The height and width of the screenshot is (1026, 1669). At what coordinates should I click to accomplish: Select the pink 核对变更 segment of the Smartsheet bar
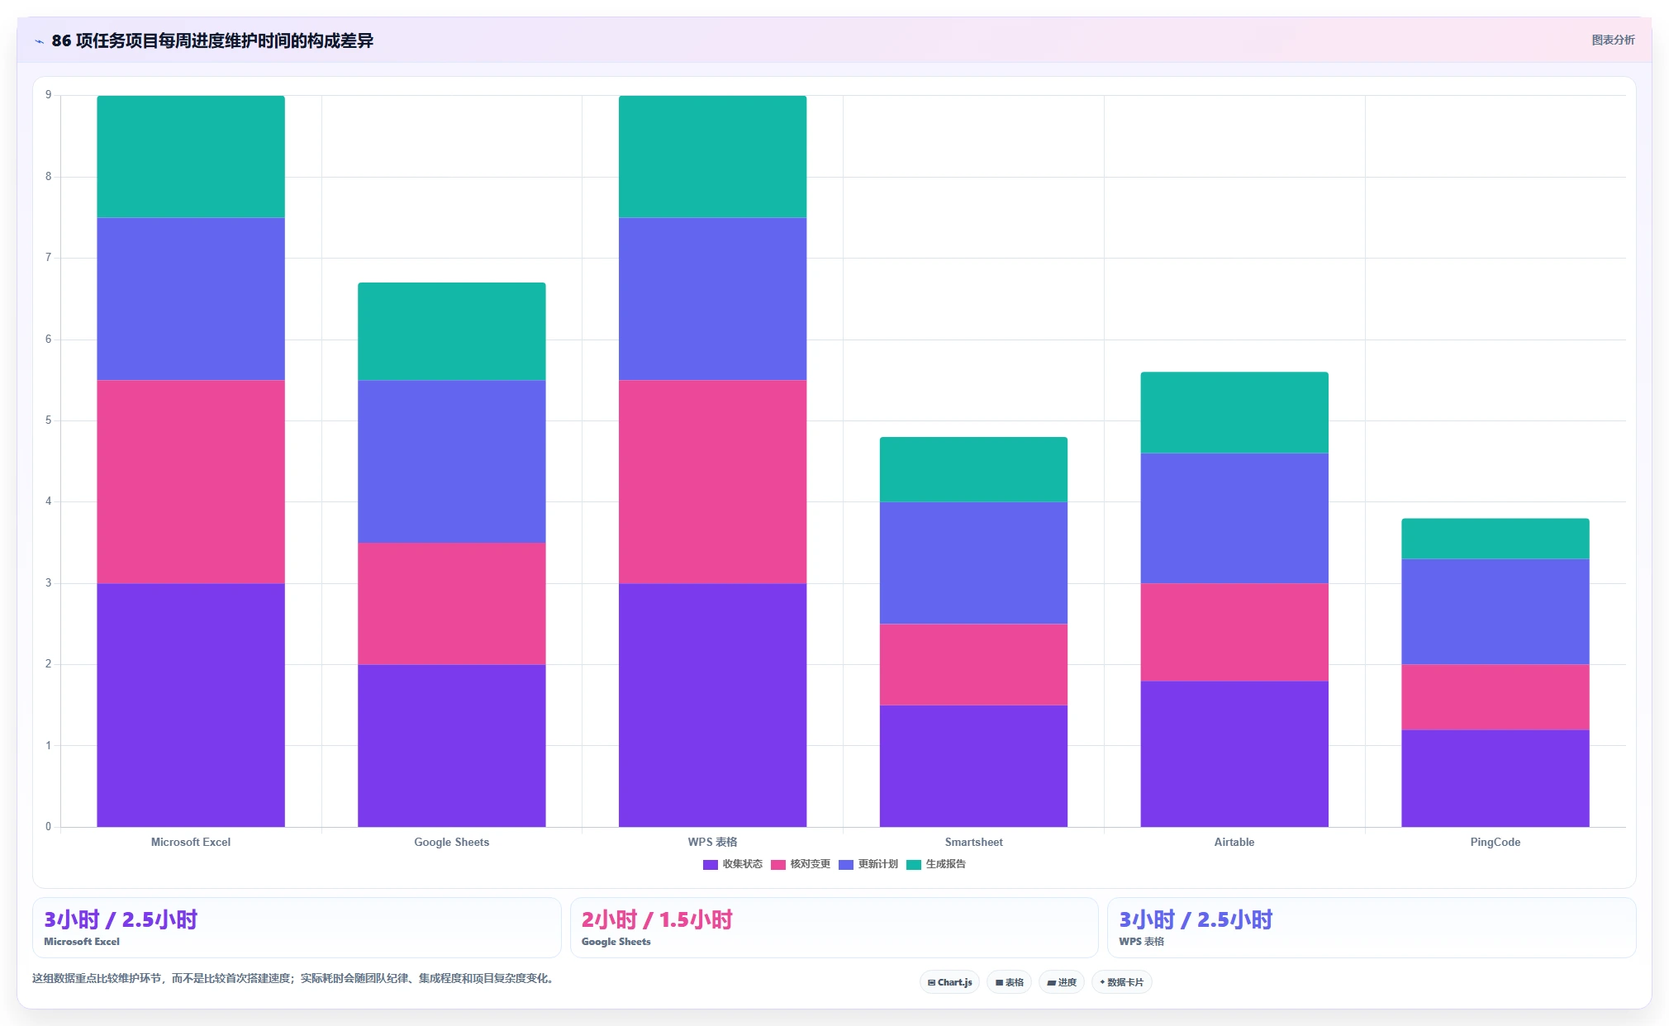pyautogui.click(x=973, y=664)
